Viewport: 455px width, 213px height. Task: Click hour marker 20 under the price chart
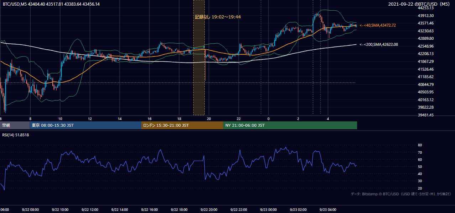click(x=209, y=119)
